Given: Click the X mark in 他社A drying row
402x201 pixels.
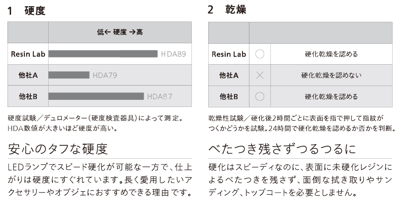Looking at the screenshot, I should (260, 75).
